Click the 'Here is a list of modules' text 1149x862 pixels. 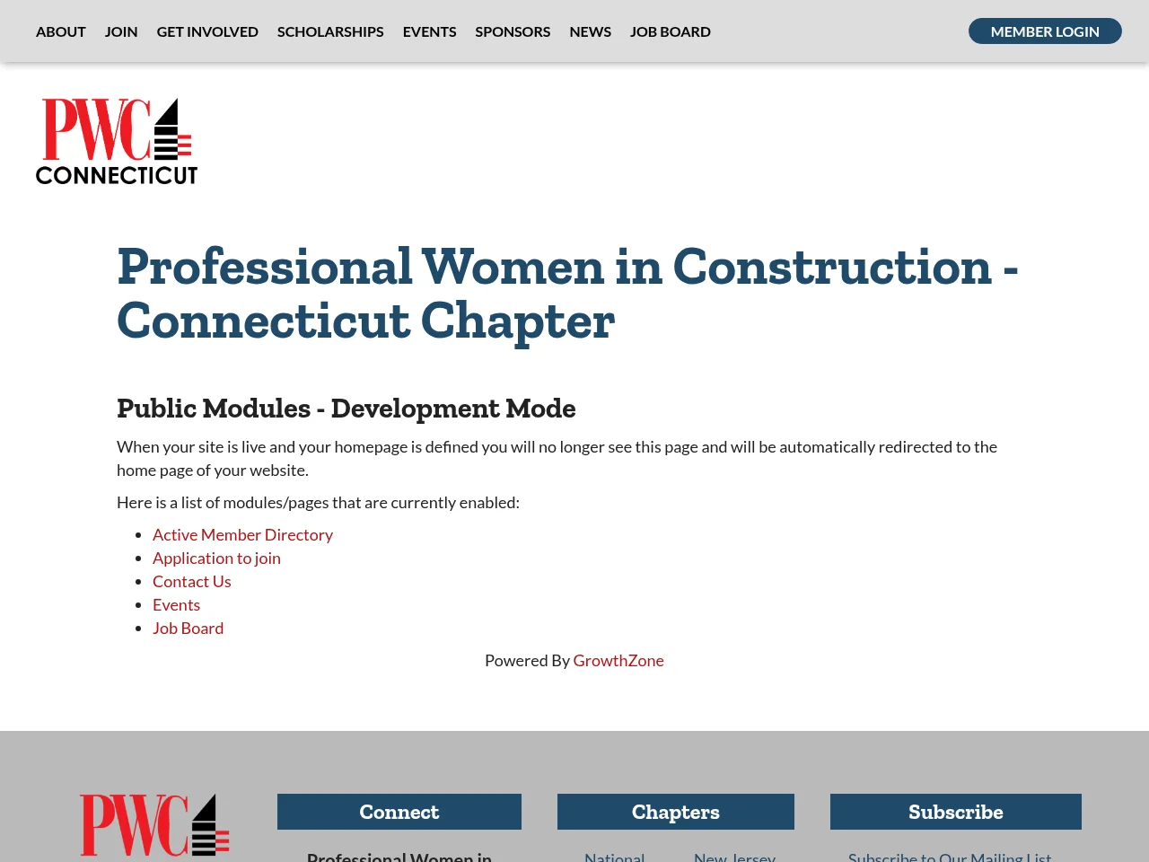click(x=318, y=503)
